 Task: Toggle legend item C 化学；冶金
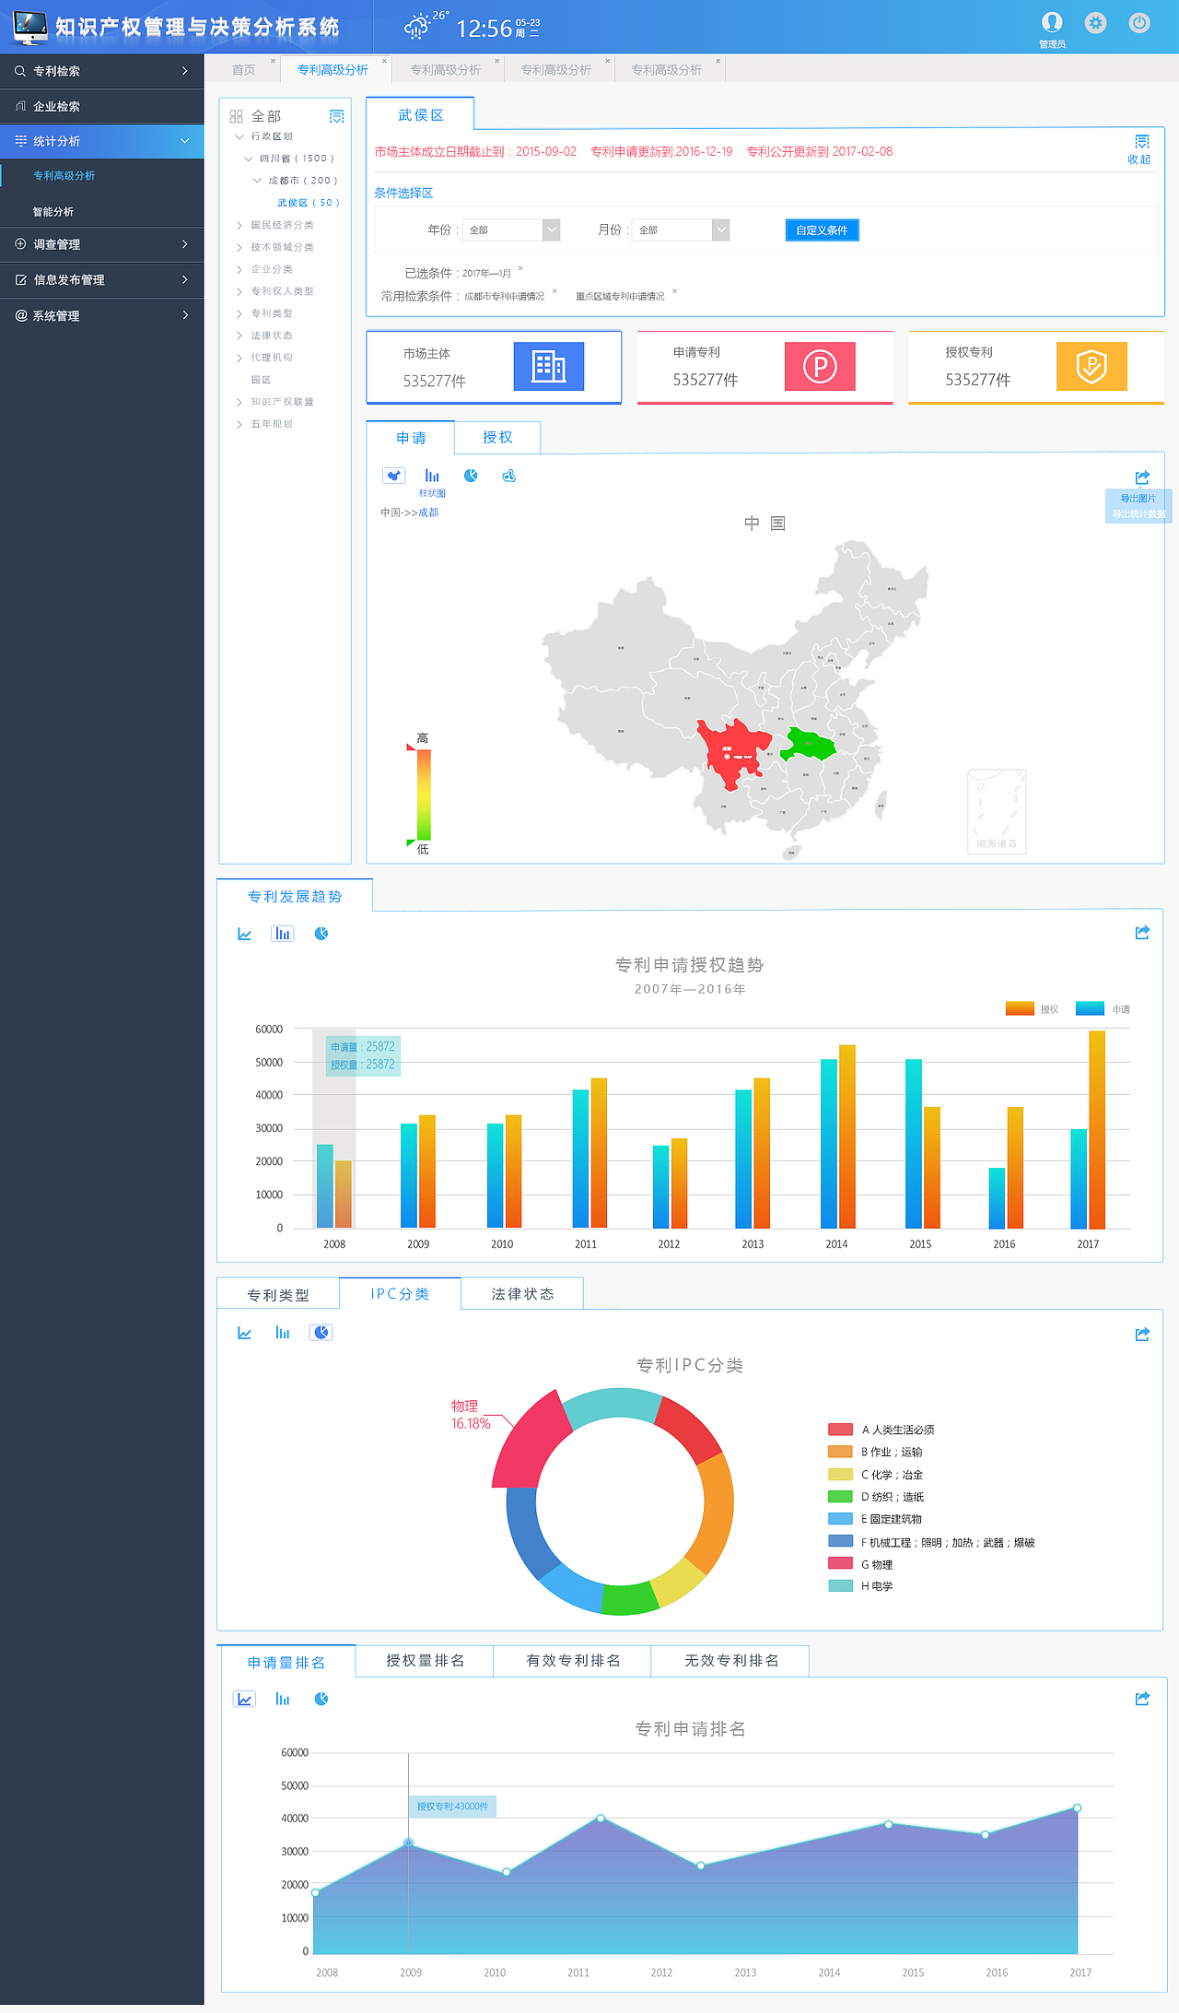pos(875,1475)
